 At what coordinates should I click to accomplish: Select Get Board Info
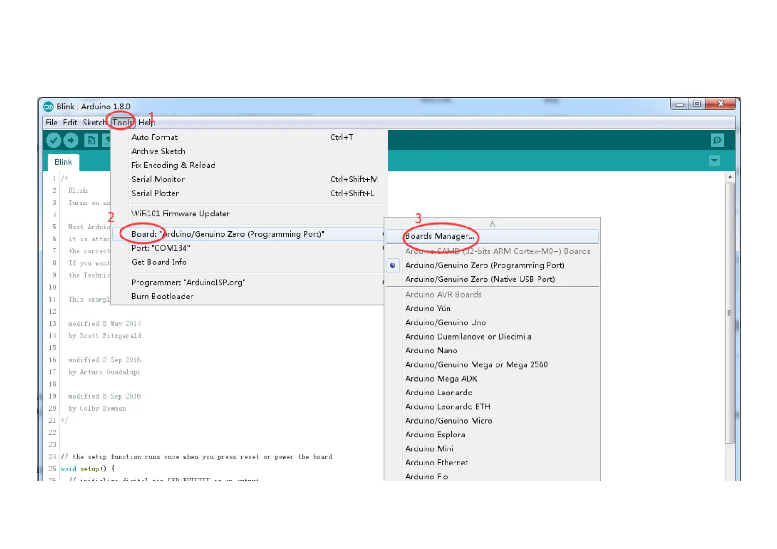pos(249,262)
